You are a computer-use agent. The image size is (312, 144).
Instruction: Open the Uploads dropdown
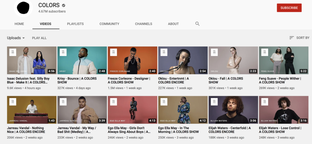coord(16,38)
